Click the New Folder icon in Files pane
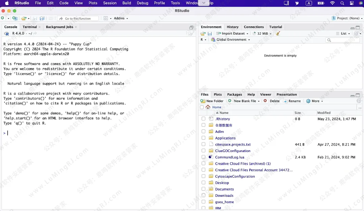This screenshot has width=364, height=211. pos(203,101)
